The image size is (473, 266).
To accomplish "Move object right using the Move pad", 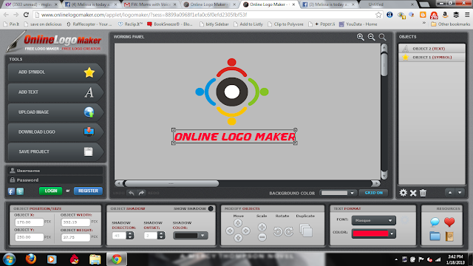I will 246,231.
